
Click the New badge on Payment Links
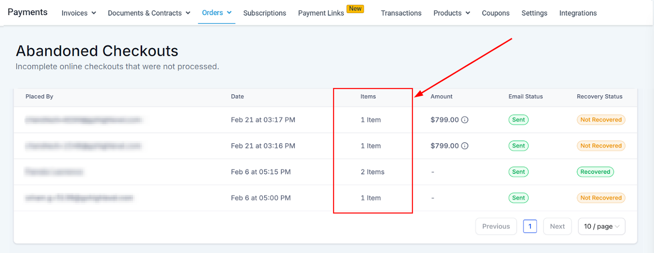point(355,9)
